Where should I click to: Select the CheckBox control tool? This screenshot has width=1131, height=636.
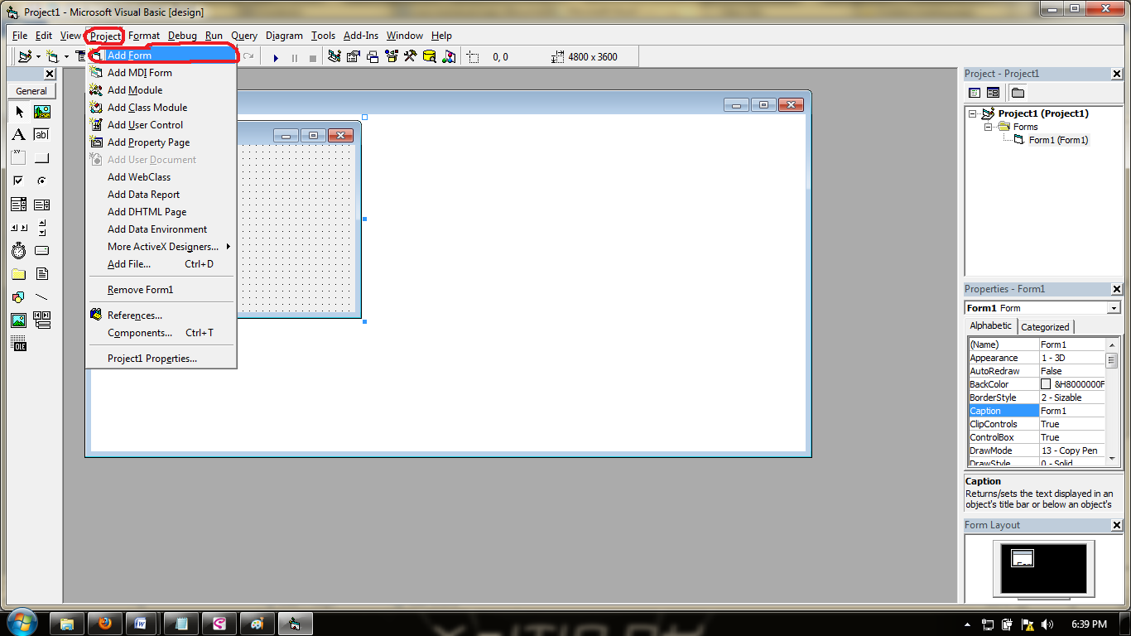(19, 181)
